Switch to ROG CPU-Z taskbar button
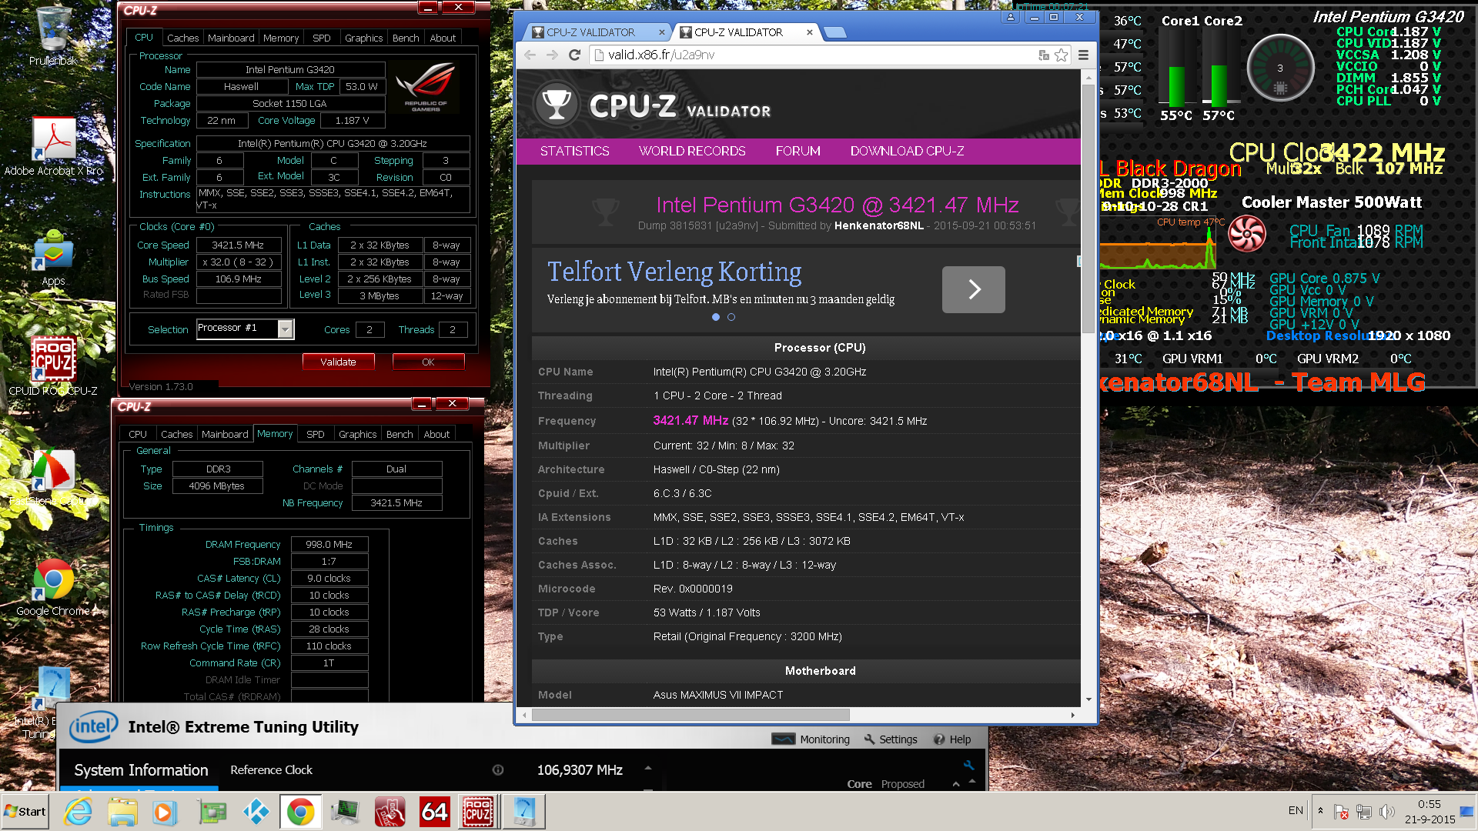The image size is (1478, 831). click(478, 812)
